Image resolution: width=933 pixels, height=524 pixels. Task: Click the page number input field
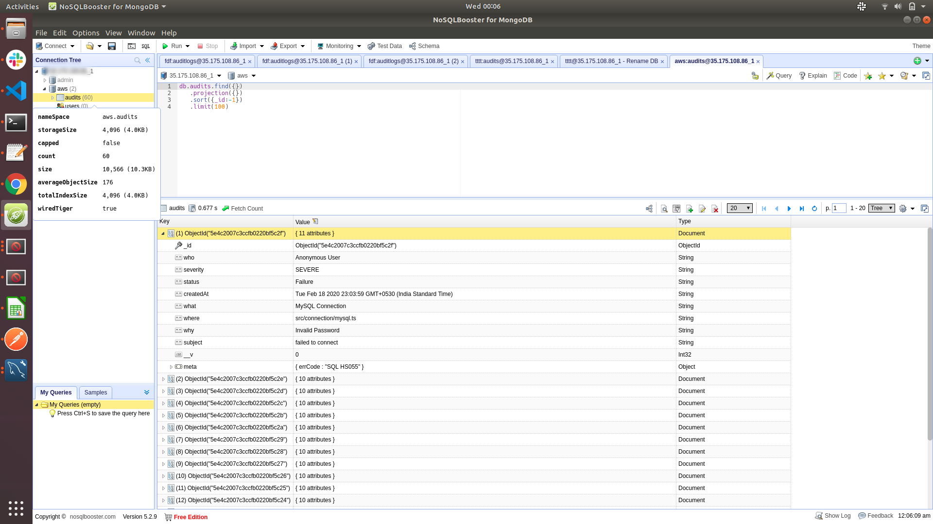[839, 208]
